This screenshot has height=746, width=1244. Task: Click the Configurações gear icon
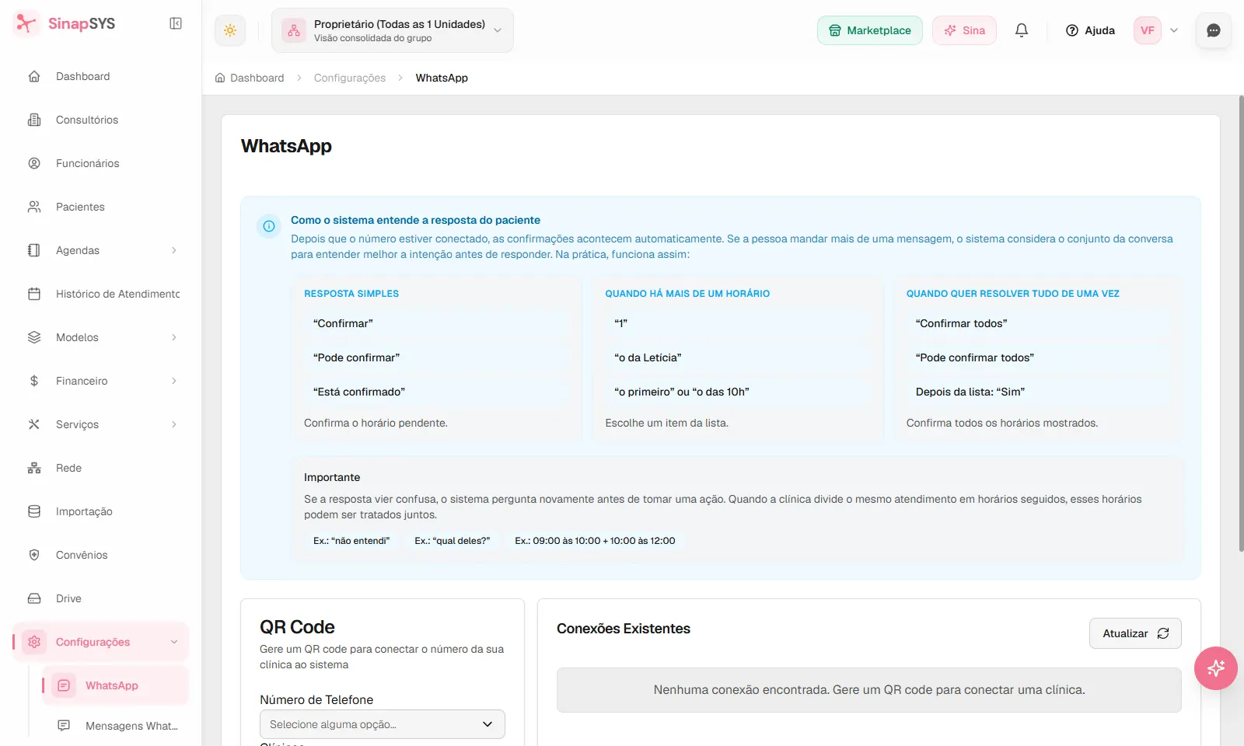pyautogui.click(x=34, y=642)
